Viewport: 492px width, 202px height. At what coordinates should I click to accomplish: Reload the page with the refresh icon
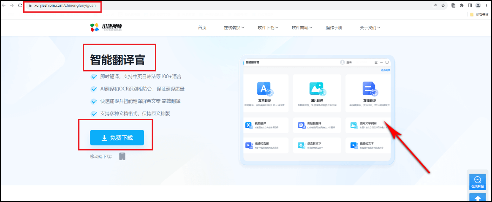(20, 5)
